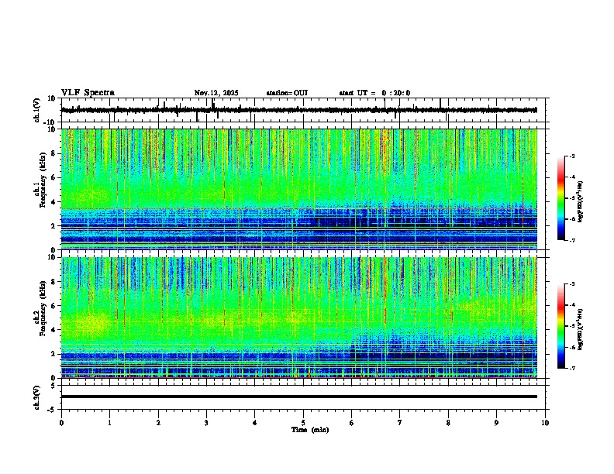Click the "6" kHz tick on ch.1 frequency axis

click(x=54, y=178)
